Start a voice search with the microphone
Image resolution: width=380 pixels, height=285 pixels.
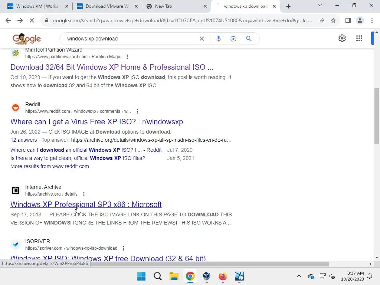(218, 39)
